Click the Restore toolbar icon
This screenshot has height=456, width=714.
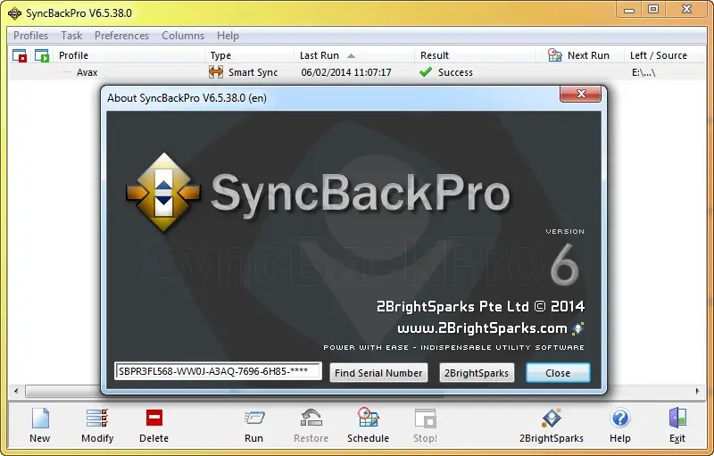tap(311, 418)
